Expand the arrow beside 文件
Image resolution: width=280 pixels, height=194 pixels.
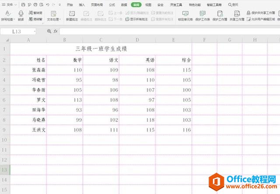tap(16, 5)
